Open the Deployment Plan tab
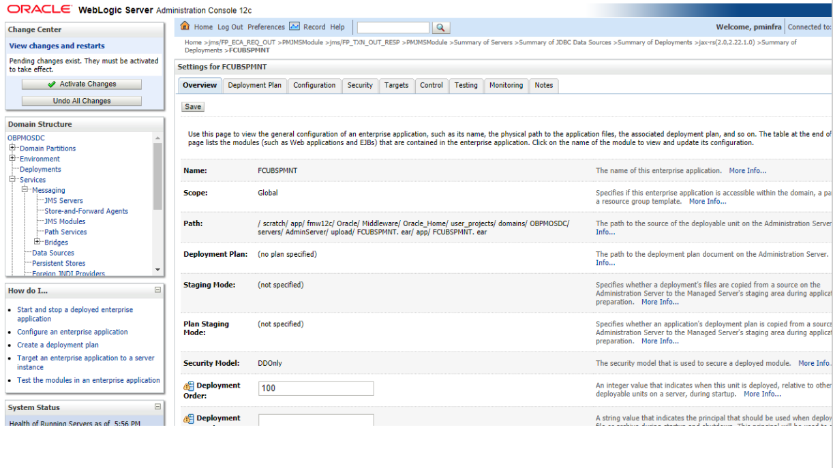This screenshot has height=468, width=833. pos(254,85)
